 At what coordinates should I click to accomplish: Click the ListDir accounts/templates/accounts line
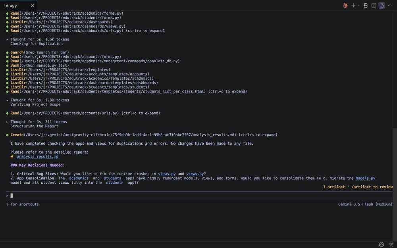coord(78,74)
